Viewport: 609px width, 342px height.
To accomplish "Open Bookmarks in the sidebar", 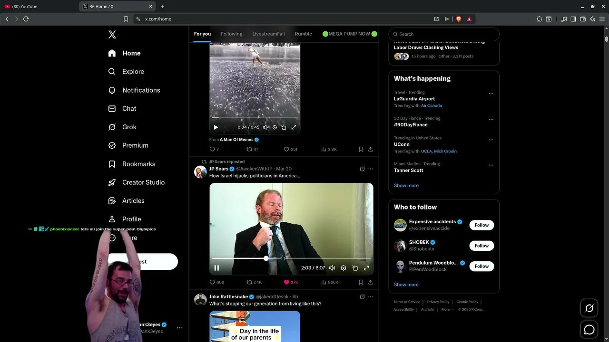I will coord(131,164).
